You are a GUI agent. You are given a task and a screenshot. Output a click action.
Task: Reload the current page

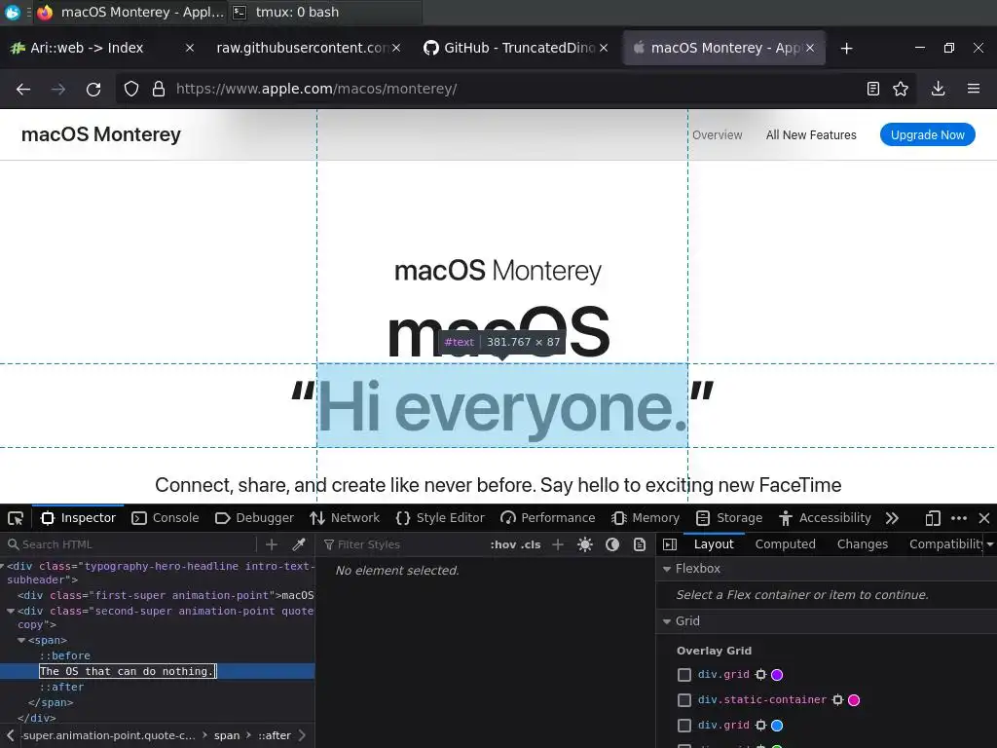click(93, 89)
